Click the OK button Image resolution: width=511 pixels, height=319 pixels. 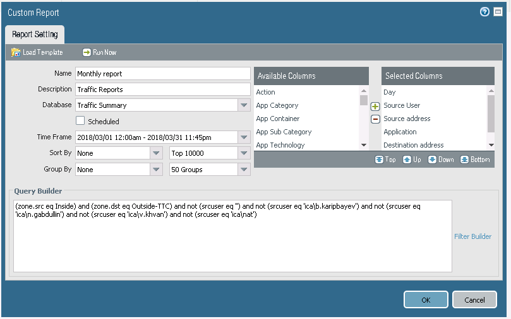[426, 300]
